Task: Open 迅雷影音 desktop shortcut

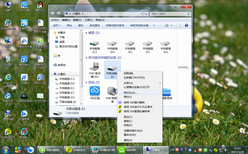Action: 24,115
